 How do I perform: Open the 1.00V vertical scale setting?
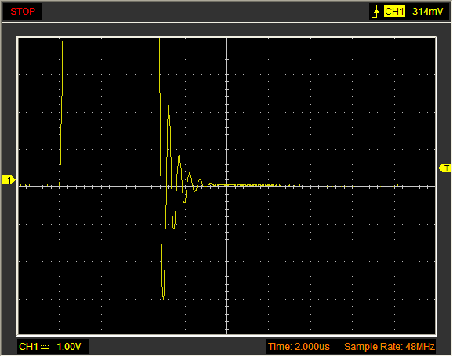69,347
